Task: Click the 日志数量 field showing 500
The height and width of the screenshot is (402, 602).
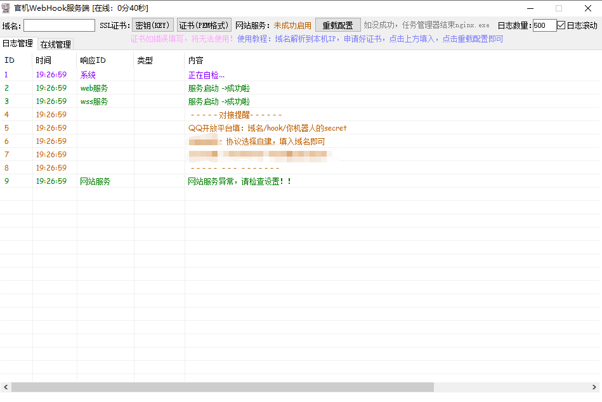Action: coord(544,25)
